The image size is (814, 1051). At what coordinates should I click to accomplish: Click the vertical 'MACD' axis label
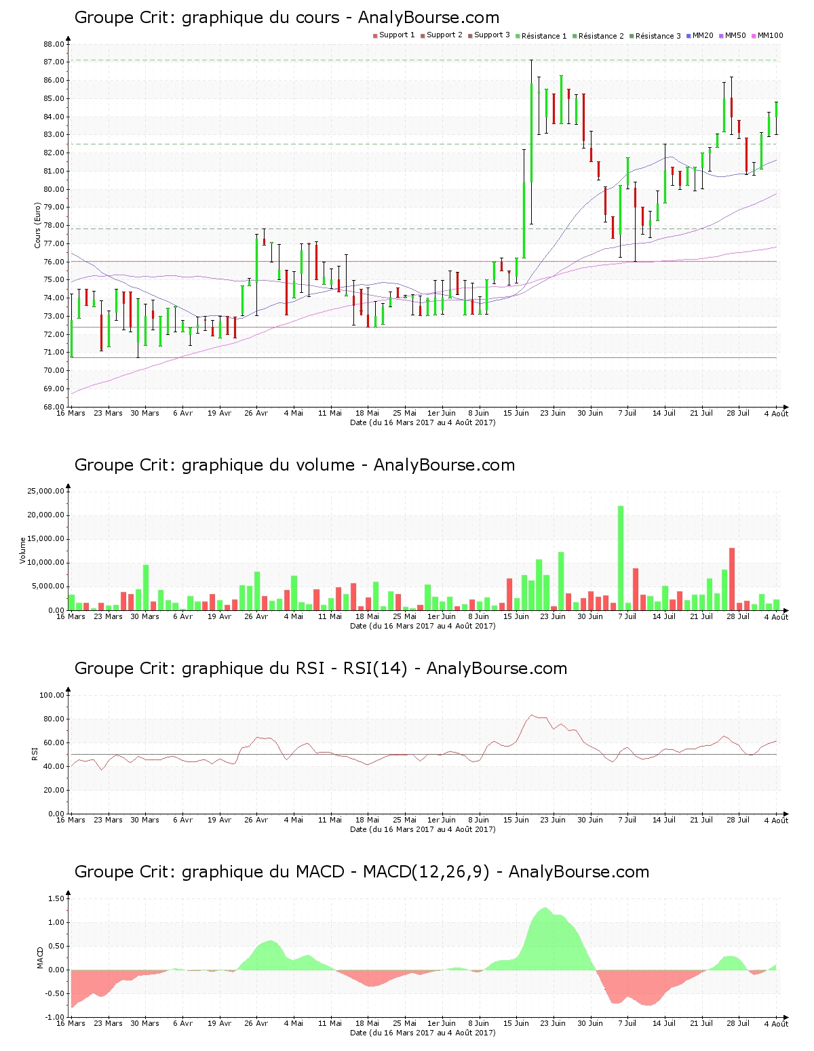click(40, 957)
